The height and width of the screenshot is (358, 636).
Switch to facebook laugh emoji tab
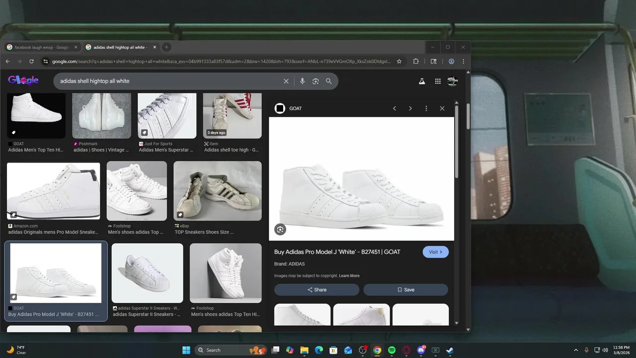tap(42, 47)
